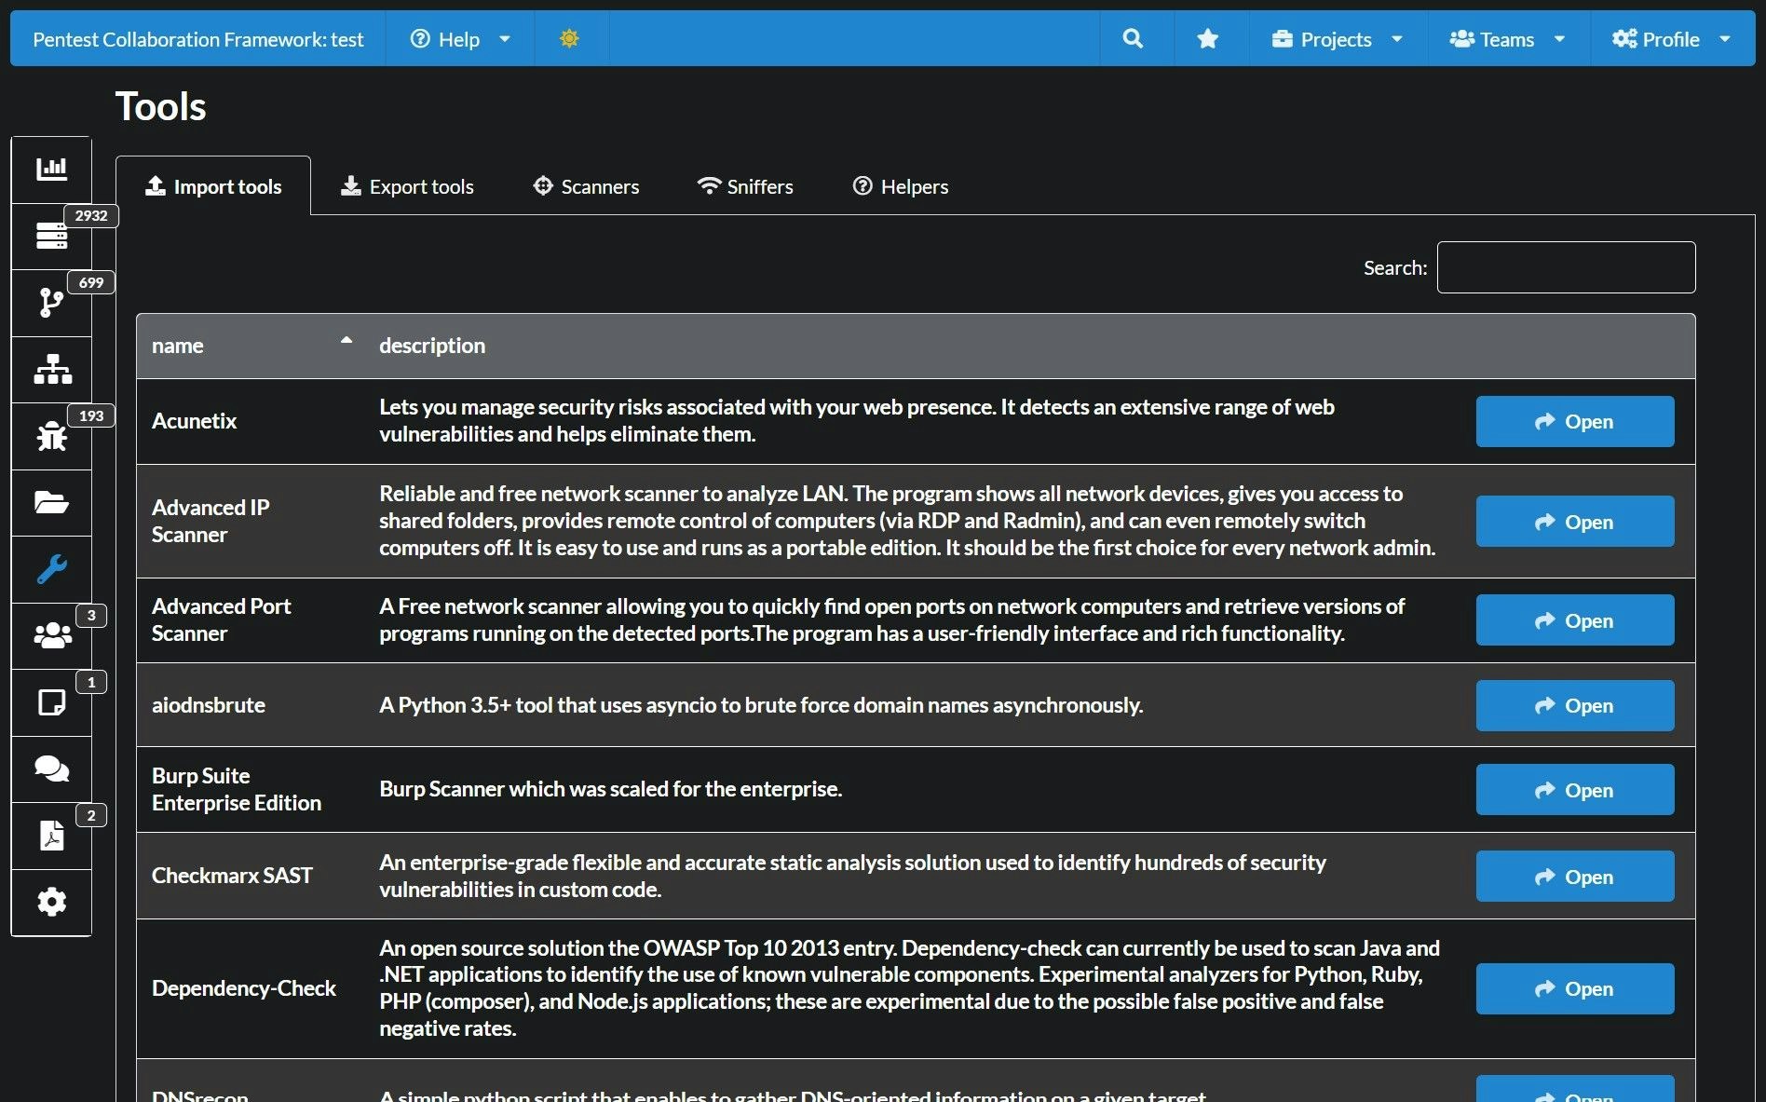
Task: Expand the Teams dropdown menu
Action: tap(1507, 38)
